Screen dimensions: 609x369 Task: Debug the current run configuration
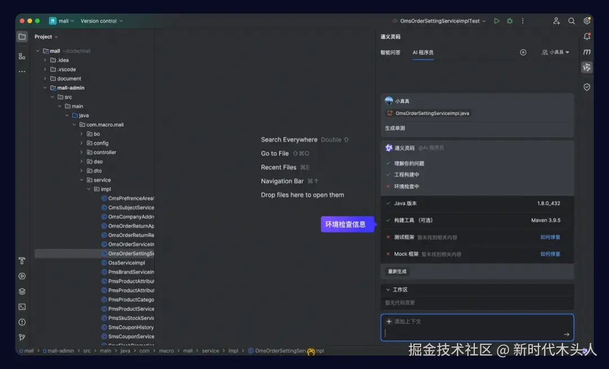click(x=510, y=21)
